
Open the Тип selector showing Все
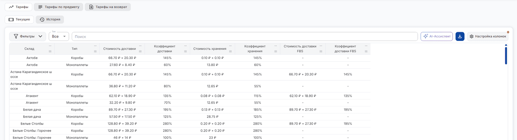coord(59,37)
